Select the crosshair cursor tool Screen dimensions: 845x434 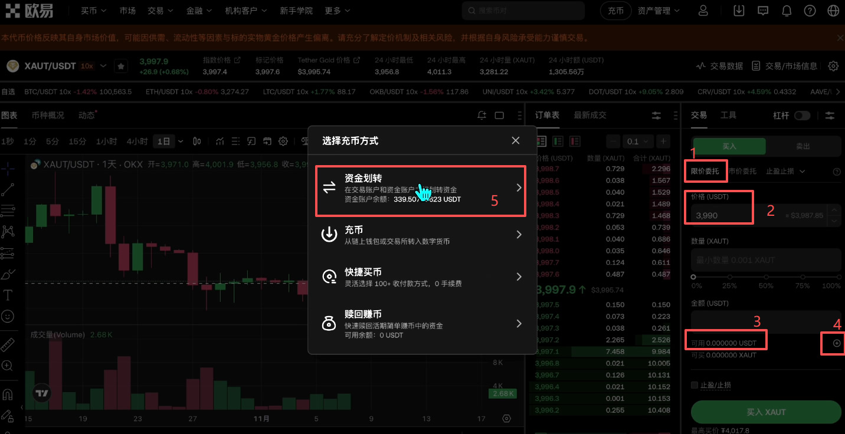click(8, 169)
